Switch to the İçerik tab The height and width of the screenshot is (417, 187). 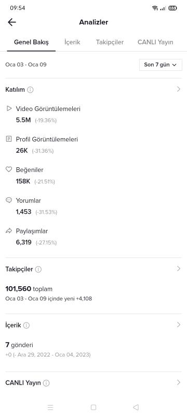pos(72,42)
